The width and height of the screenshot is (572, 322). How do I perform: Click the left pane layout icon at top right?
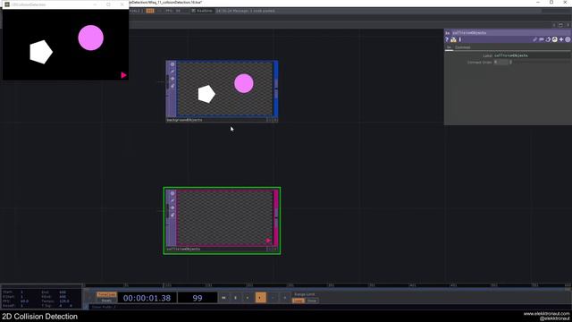coord(554,25)
